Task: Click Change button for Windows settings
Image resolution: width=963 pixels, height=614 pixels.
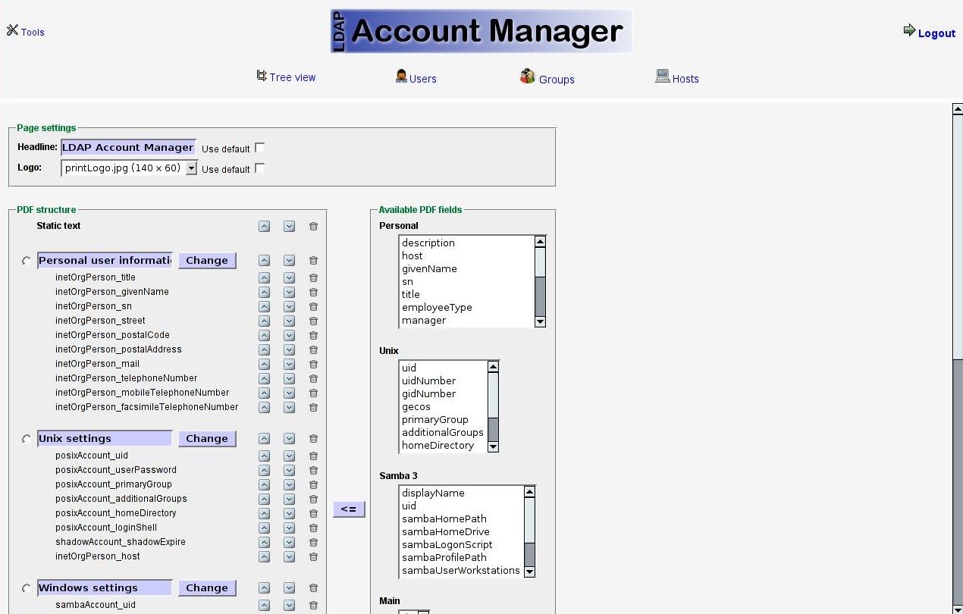Action: (x=207, y=588)
